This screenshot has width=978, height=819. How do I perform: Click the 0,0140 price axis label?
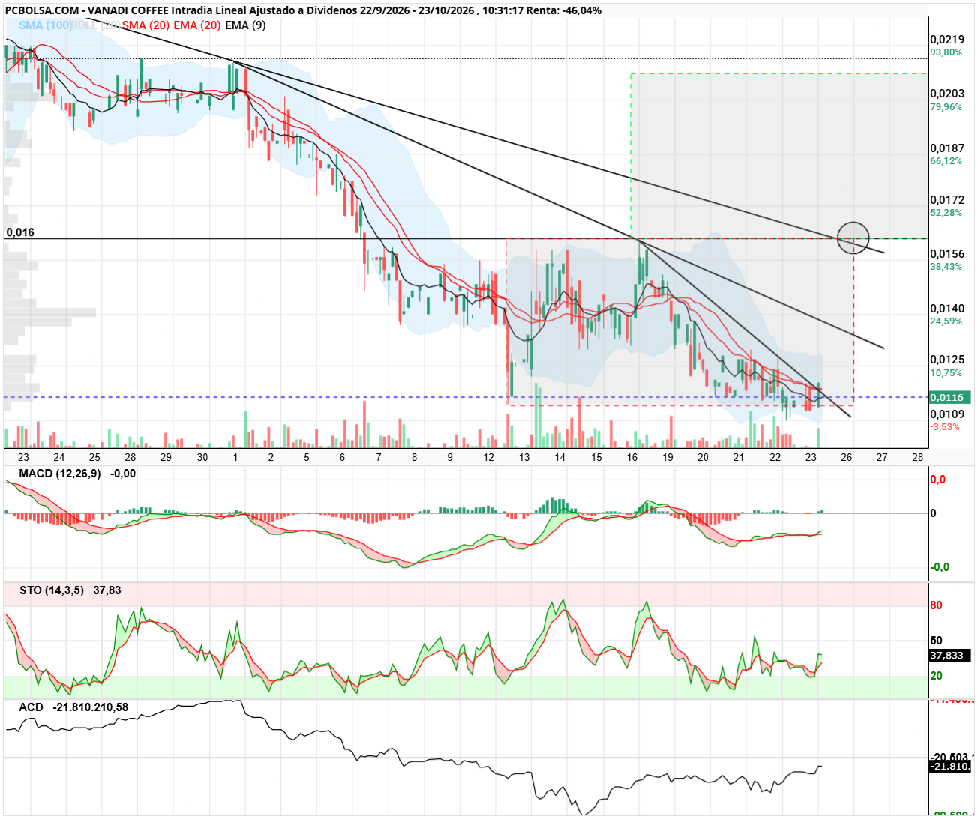coord(947,309)
